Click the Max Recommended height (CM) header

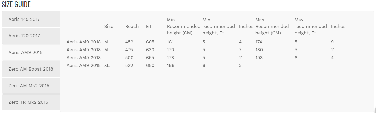[x=272, y=26]
